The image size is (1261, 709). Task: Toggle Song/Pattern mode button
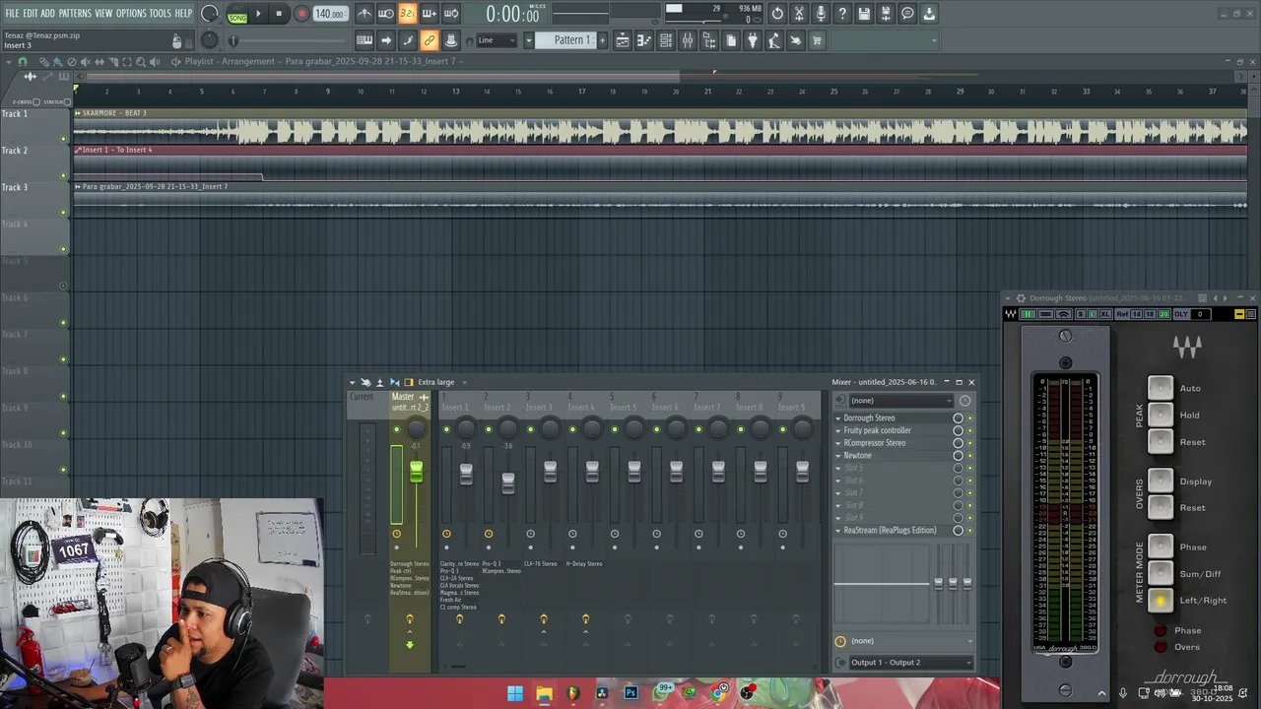(x=237, y=15)
